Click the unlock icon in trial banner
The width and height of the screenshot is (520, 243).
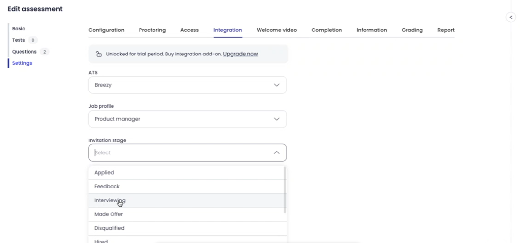click(x=99, y=54)
